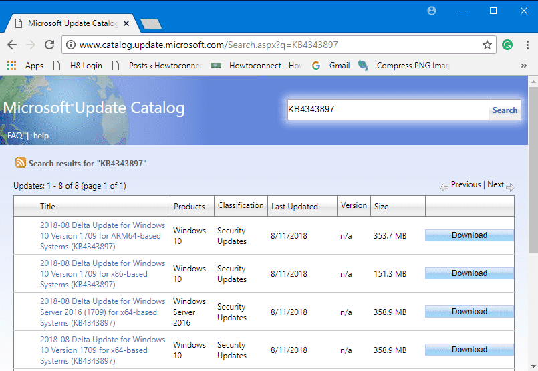The width and height of the screenshot is (538, 371).
Task: Open the Apps grid shortcut
Action: (x=25, y=66)
